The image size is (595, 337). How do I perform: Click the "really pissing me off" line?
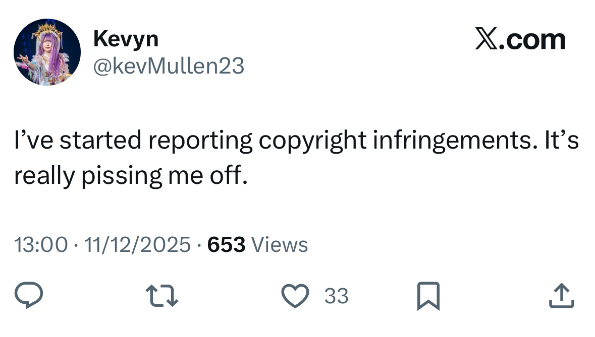[x=131, y=176]
